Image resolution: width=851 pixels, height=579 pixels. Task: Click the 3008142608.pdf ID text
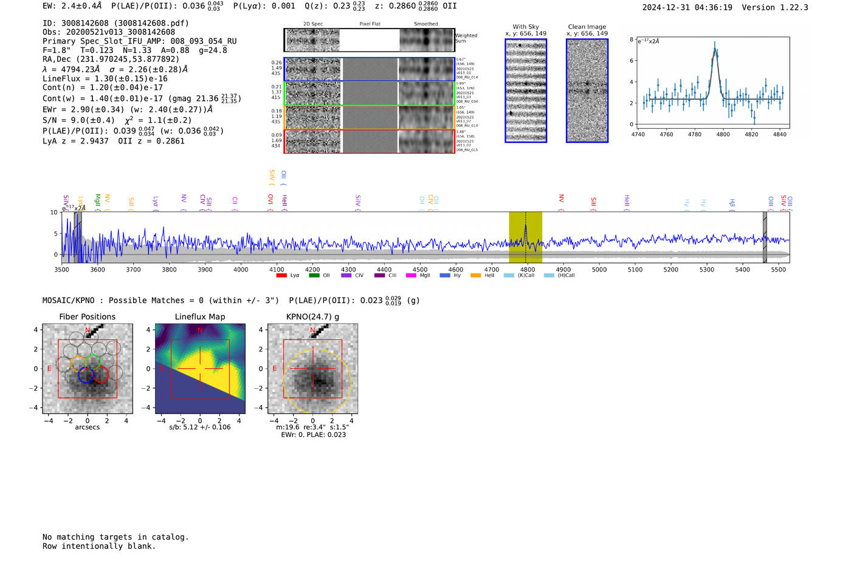tap(153, 23)
